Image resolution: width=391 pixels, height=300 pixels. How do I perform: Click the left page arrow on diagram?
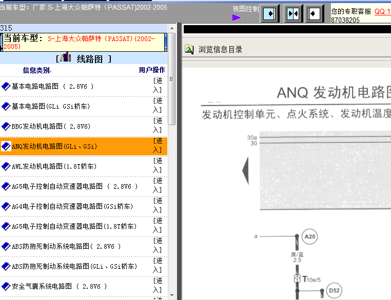point(246,171)
